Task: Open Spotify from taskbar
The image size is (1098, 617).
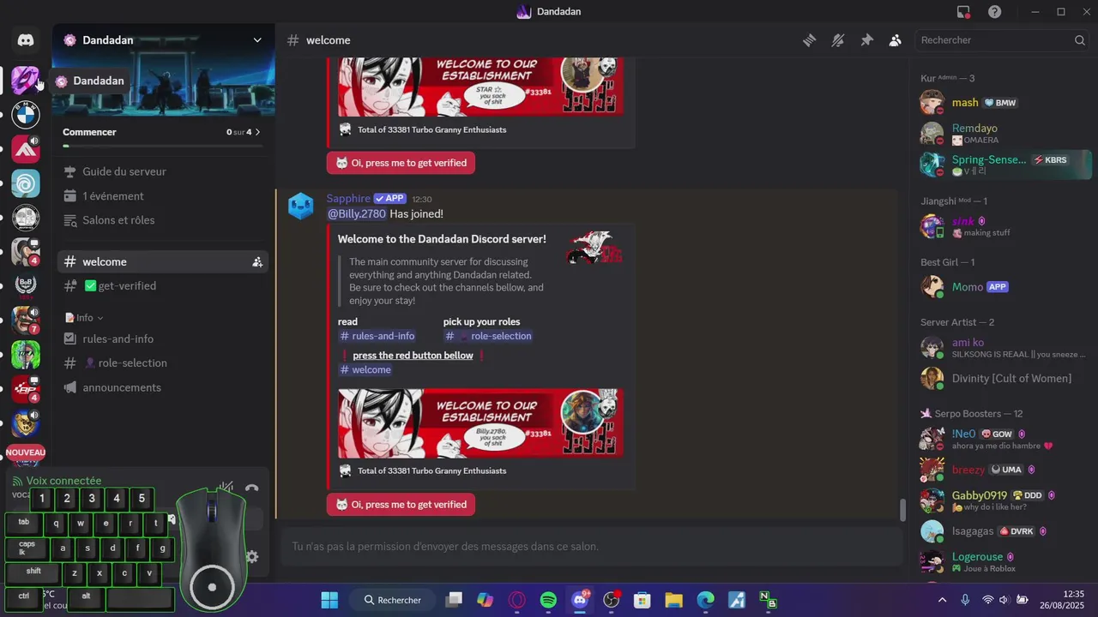Action: coord(549,600)
